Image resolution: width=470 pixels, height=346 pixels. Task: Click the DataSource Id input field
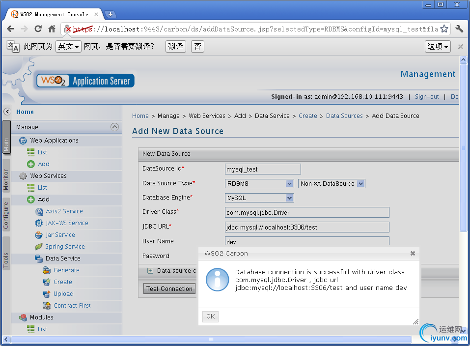(263, 169)
